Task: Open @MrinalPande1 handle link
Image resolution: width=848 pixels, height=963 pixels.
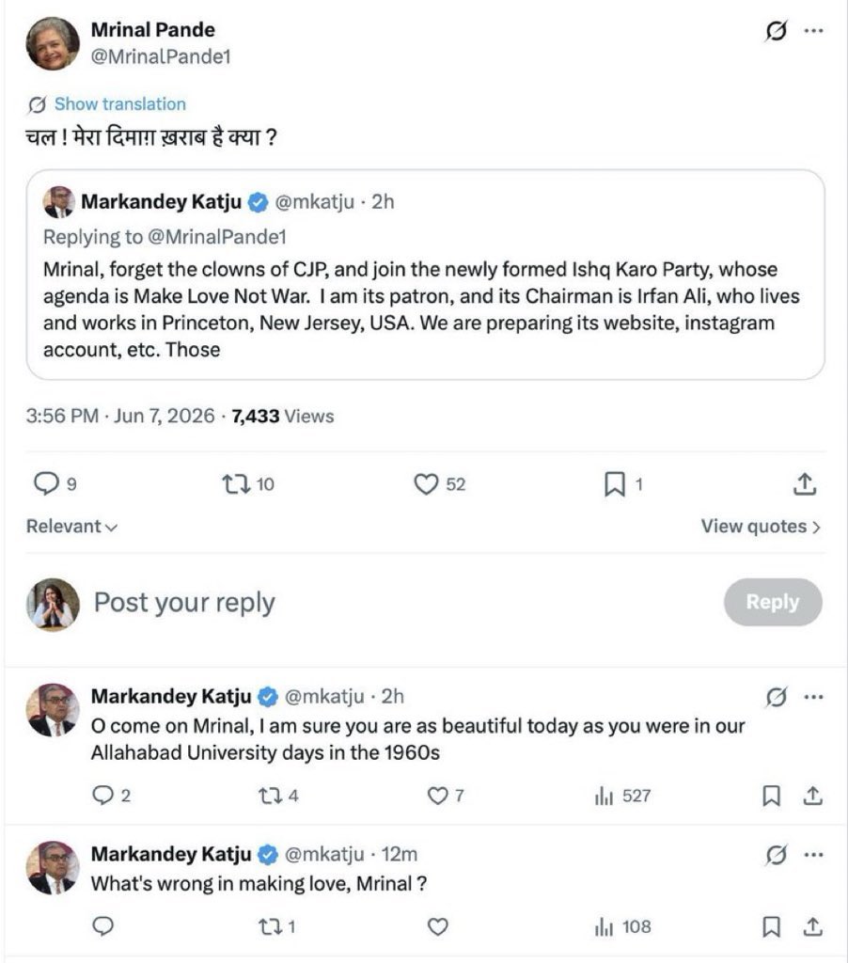Action: (x=161, y=56)
